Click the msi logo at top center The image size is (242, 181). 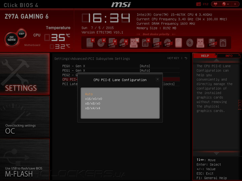[x=121, y=4]
